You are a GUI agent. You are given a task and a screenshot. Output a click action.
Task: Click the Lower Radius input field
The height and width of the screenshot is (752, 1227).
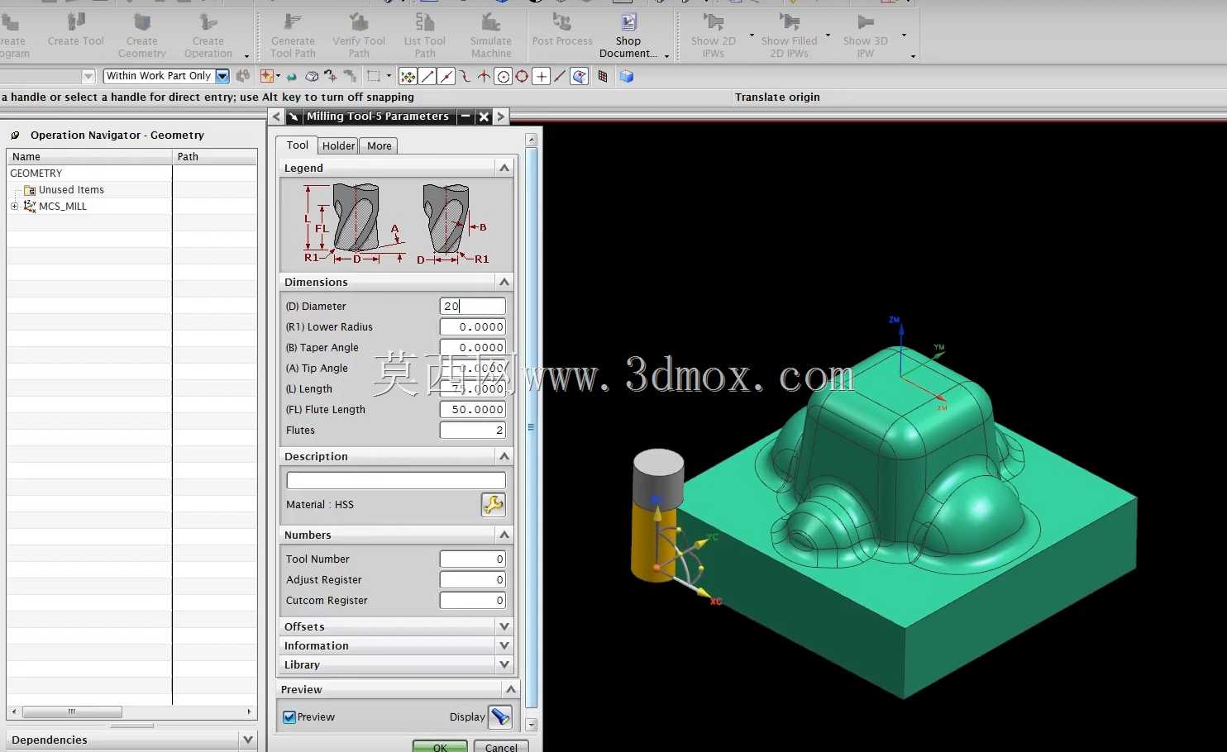click(472, 326)
